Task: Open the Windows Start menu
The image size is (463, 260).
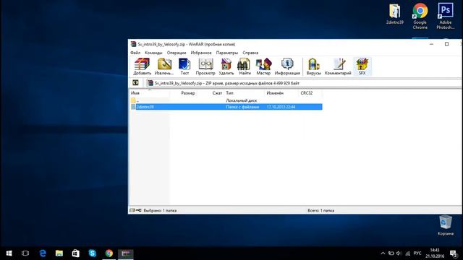Action: pos(9,253)
